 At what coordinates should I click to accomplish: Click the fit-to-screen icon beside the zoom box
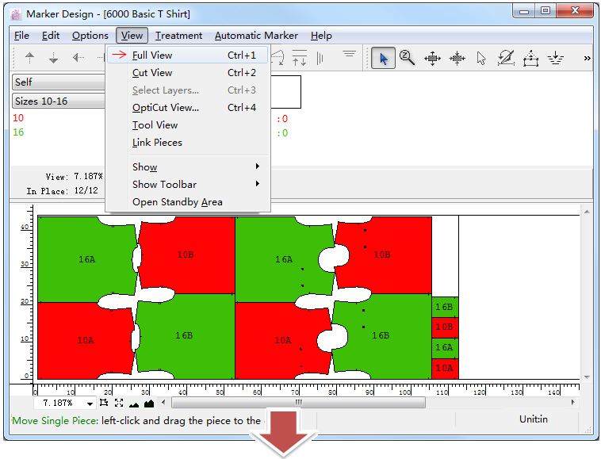point(119,404)
